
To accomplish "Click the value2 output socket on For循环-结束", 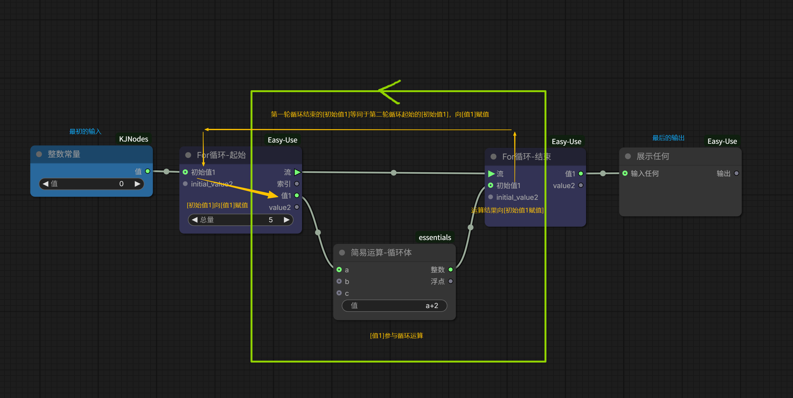I will (x=581, y=185).
